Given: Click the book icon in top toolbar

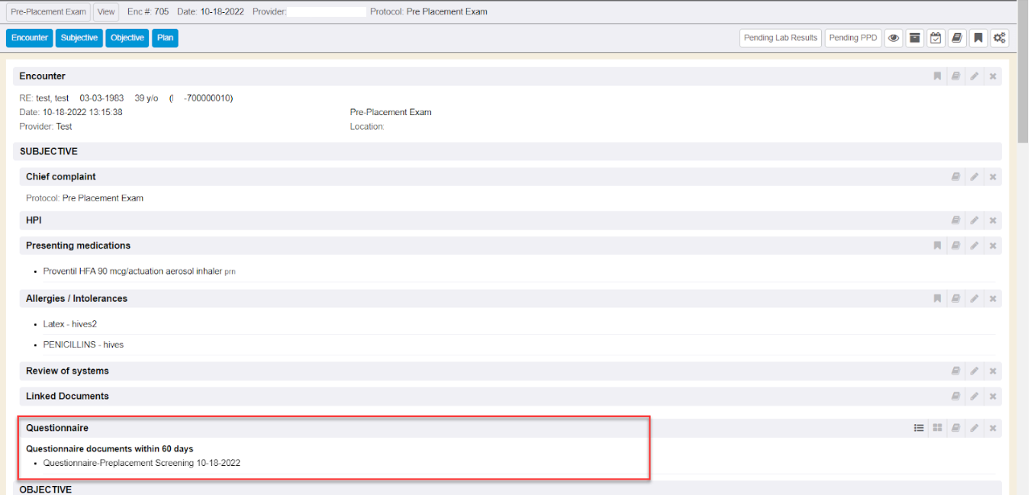Looking at the screenshot, I should point(957,38).
